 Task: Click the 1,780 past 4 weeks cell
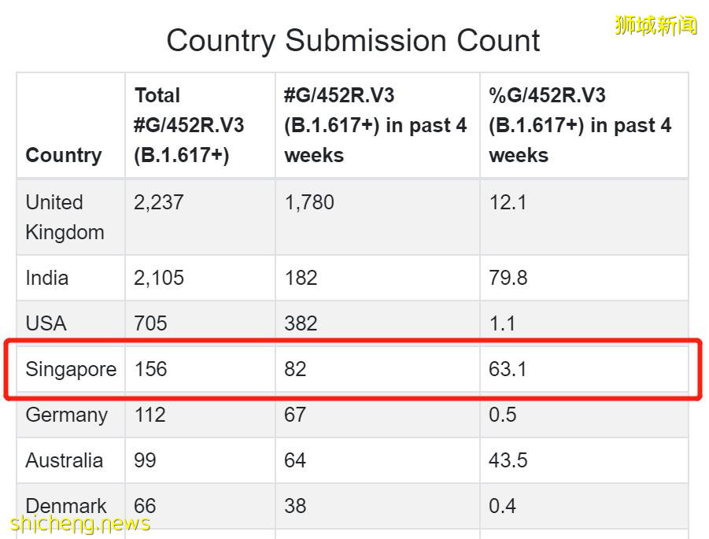309,202
